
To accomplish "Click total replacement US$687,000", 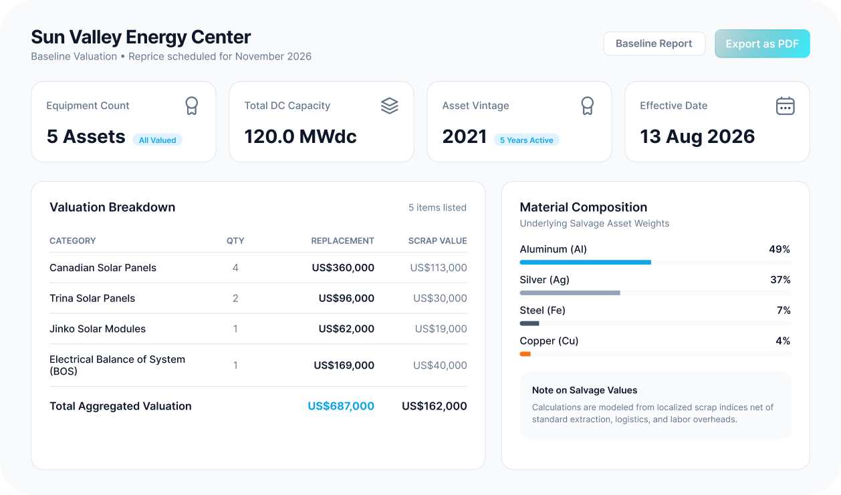I will [341, 406].
